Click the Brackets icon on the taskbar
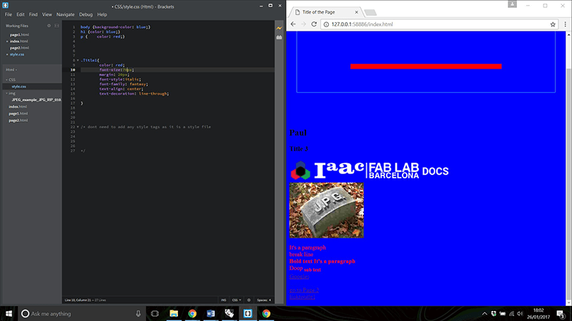Image resolution: width=572 pixels, height=321 pixels. pyautogui.click(x=247, y=313)
